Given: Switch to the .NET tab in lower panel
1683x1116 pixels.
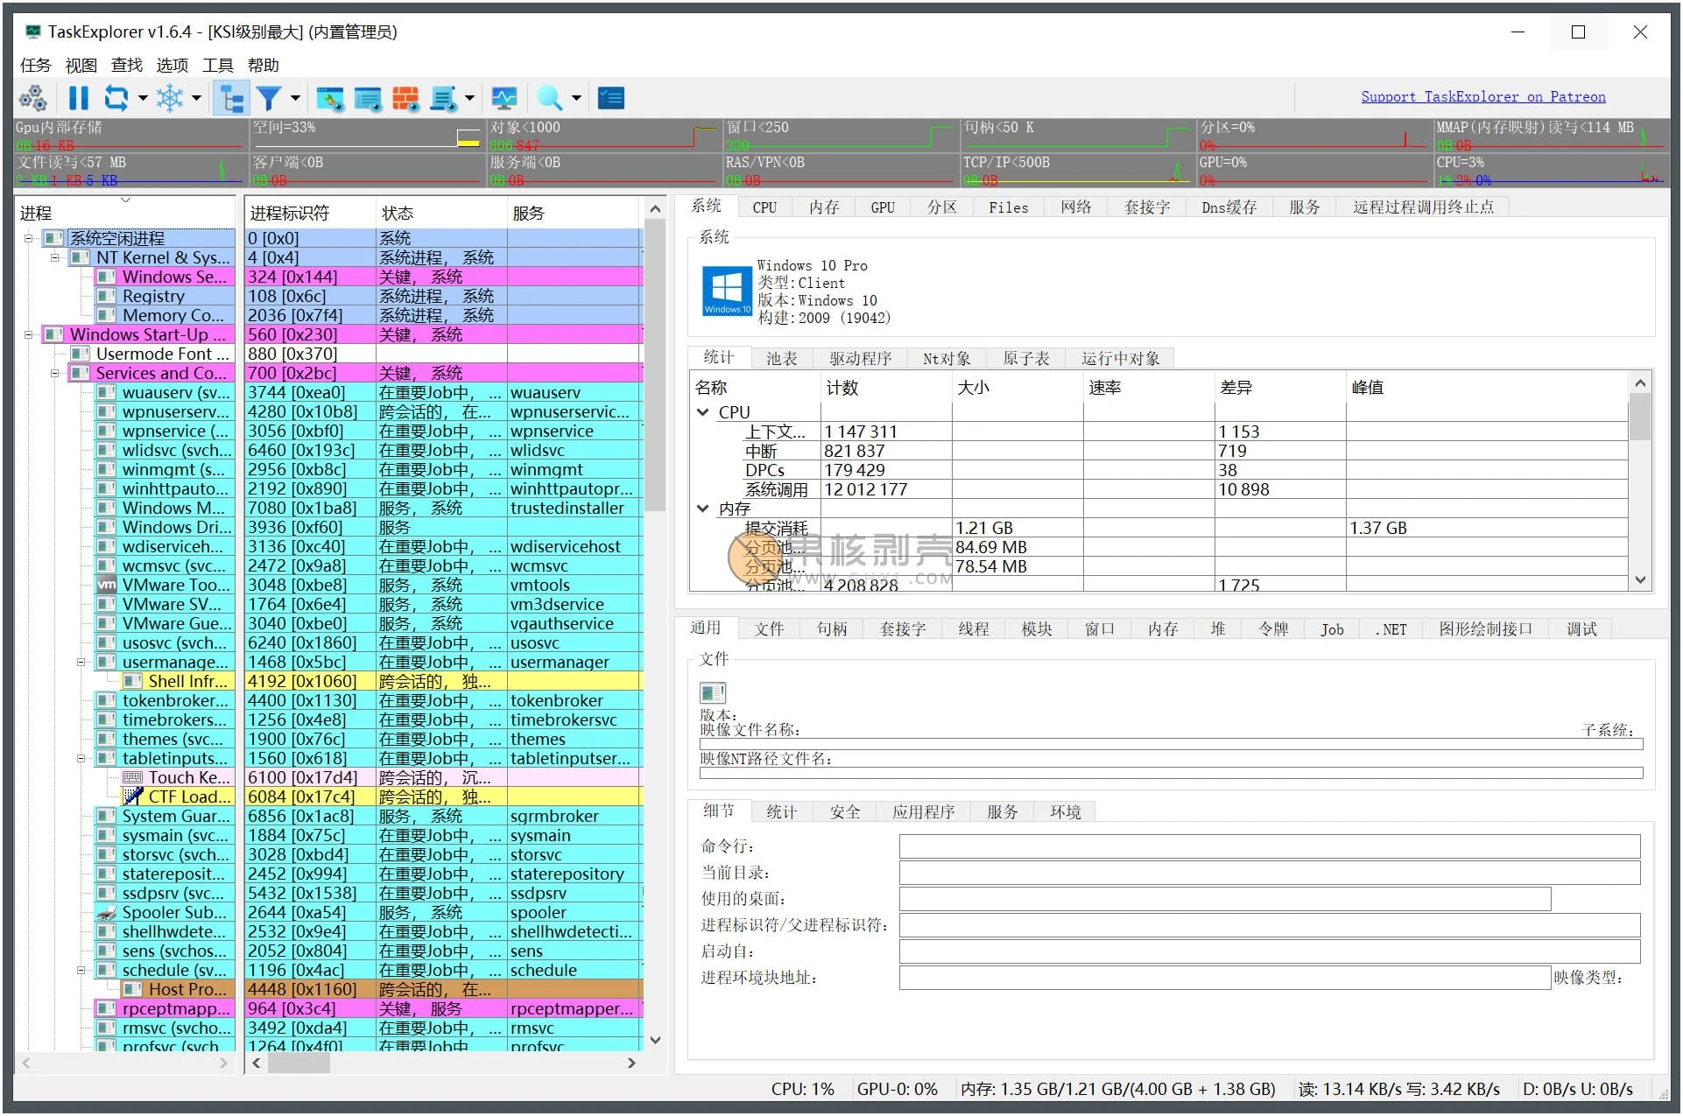Looking at the screenshot, I should (1390, 628).
